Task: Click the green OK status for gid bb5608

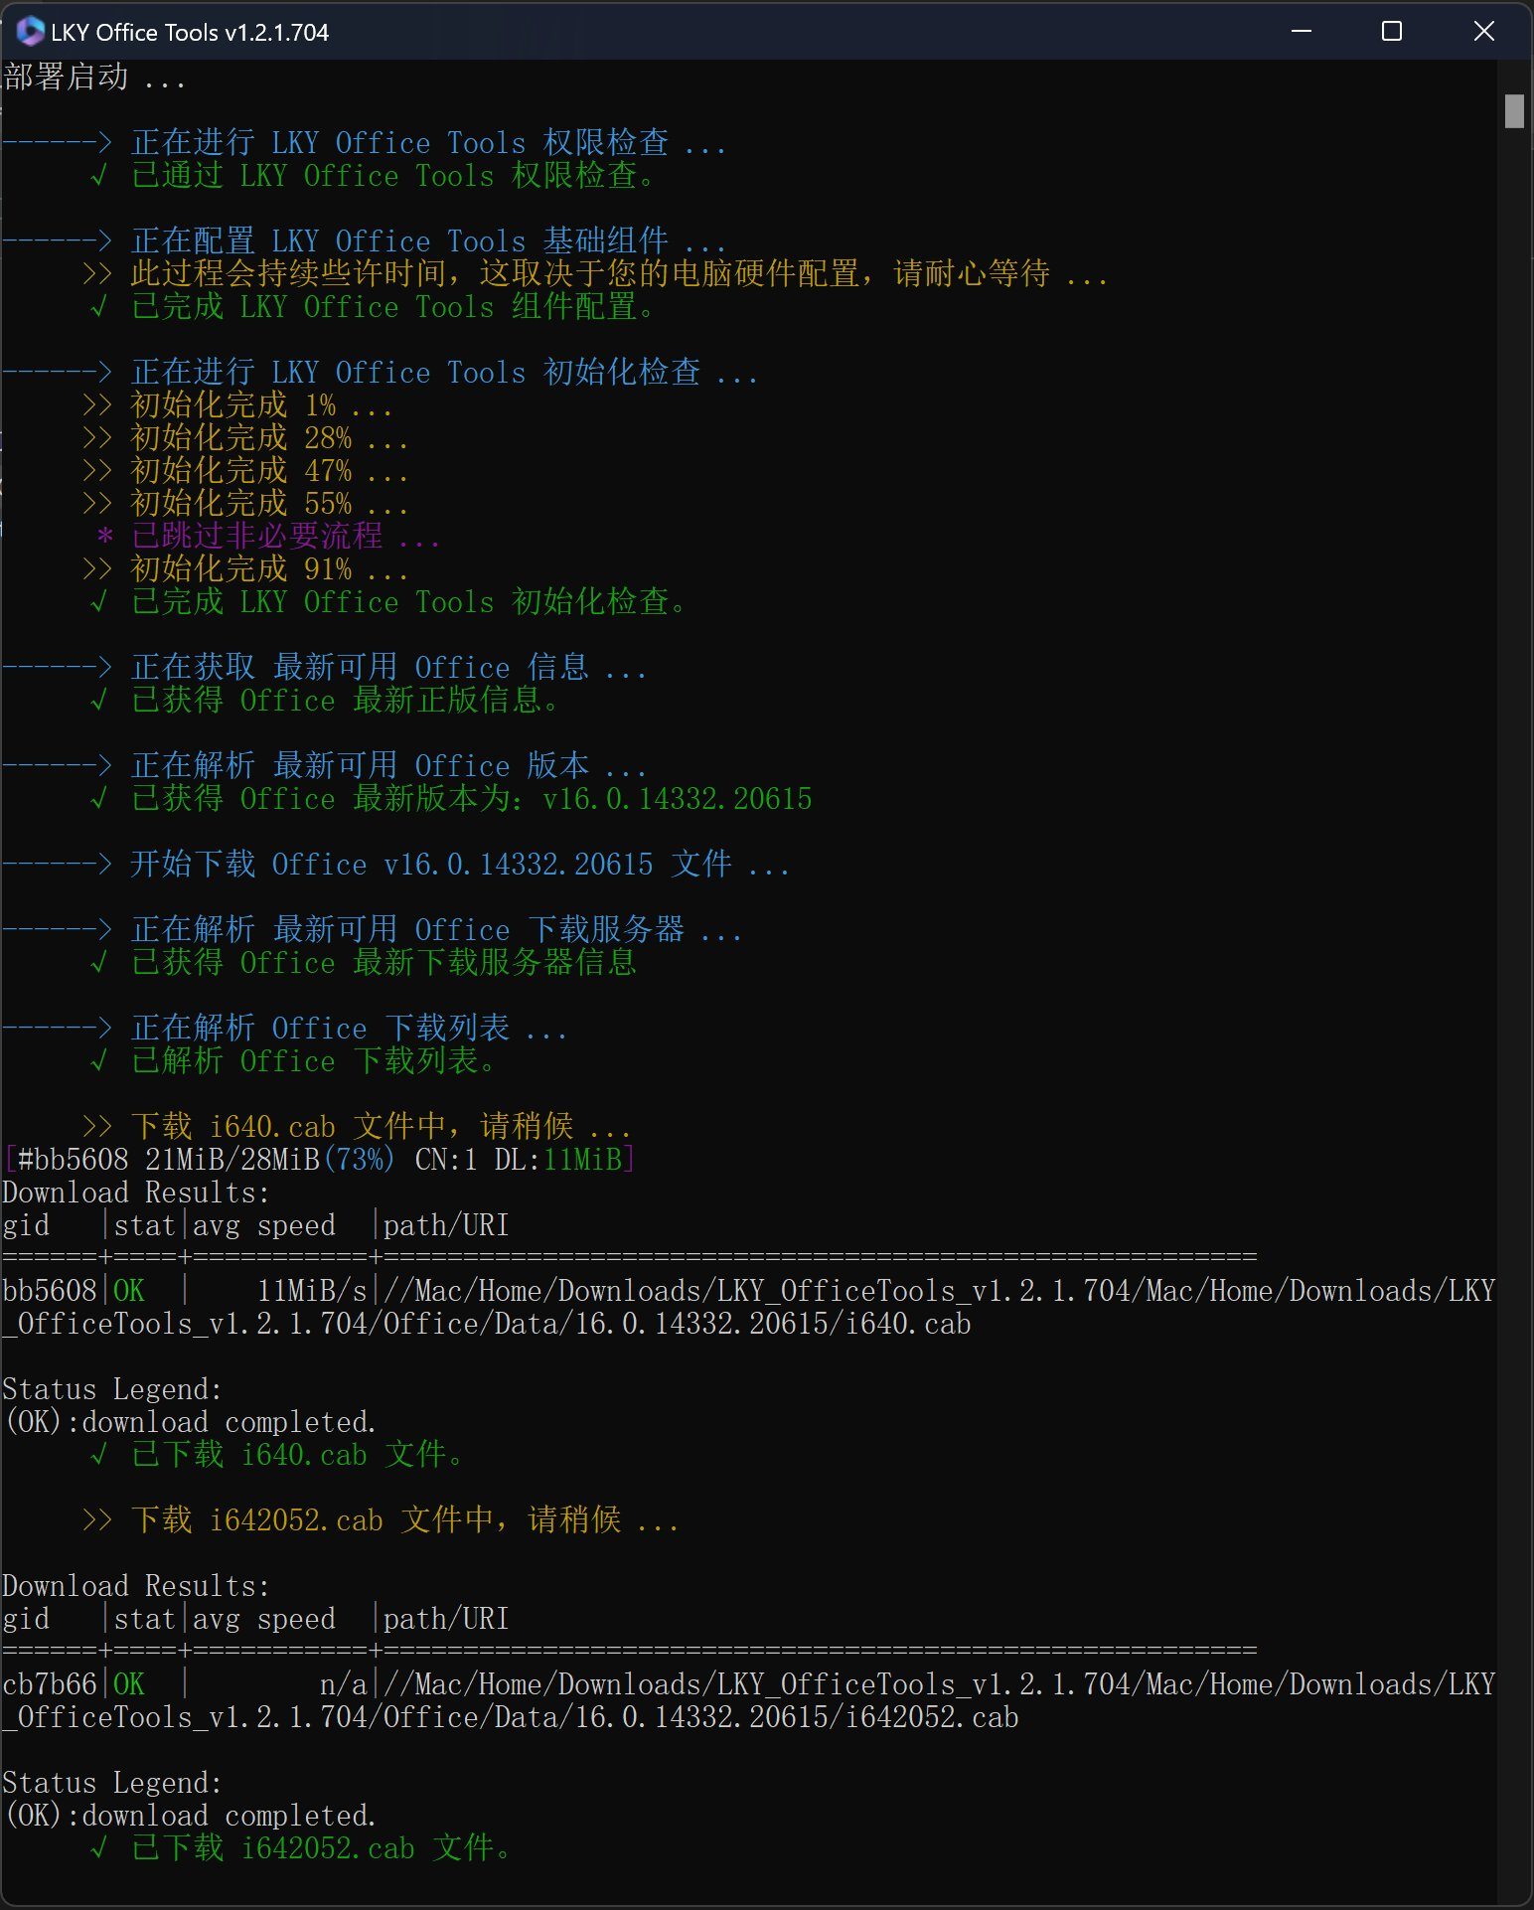Action: 129,1291
